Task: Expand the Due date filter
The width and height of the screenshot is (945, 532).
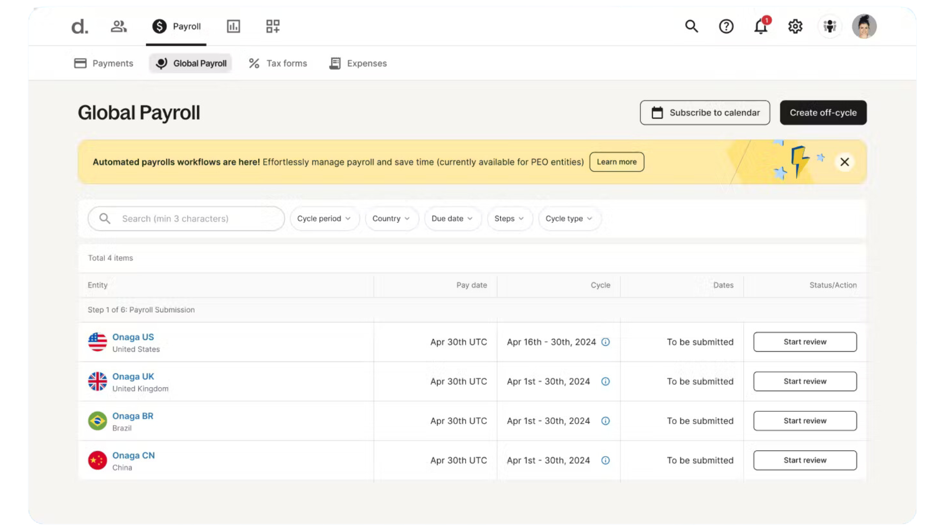Action: [452, 218]
